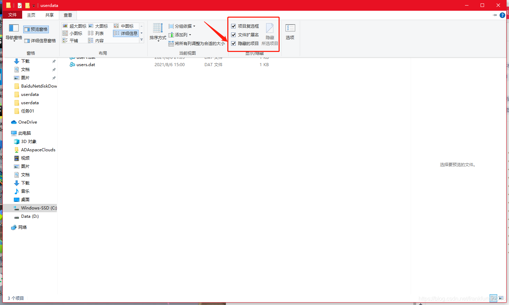Click the ribbon pin icon beside help

point(495,15)
